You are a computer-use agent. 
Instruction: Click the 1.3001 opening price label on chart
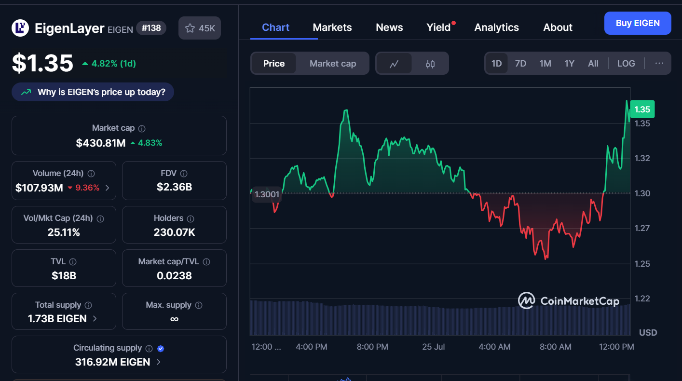point(267,194)
